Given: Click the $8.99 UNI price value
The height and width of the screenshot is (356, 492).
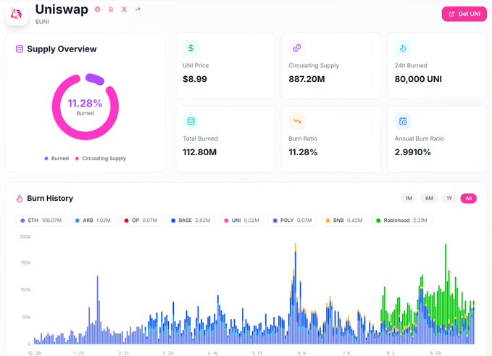Looking at the screenshot, I should click(x=195, y=79).
